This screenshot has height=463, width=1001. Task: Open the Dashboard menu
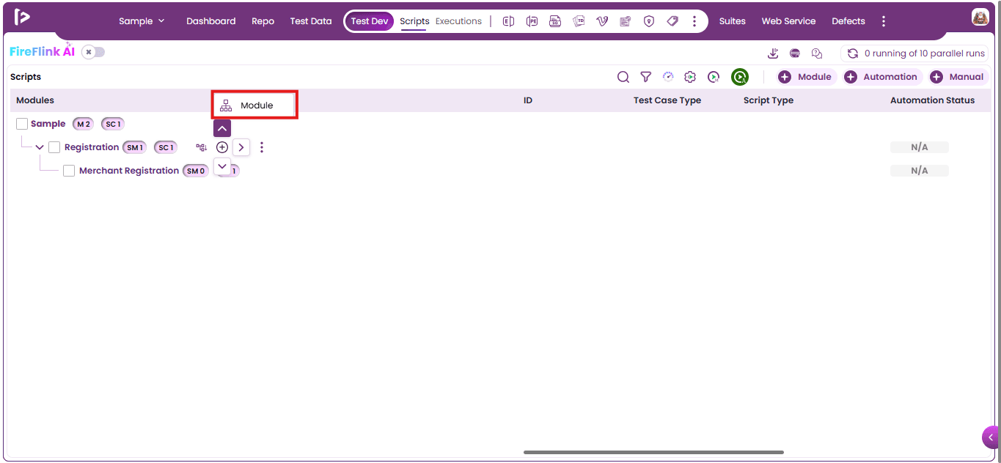pos(211,21)
